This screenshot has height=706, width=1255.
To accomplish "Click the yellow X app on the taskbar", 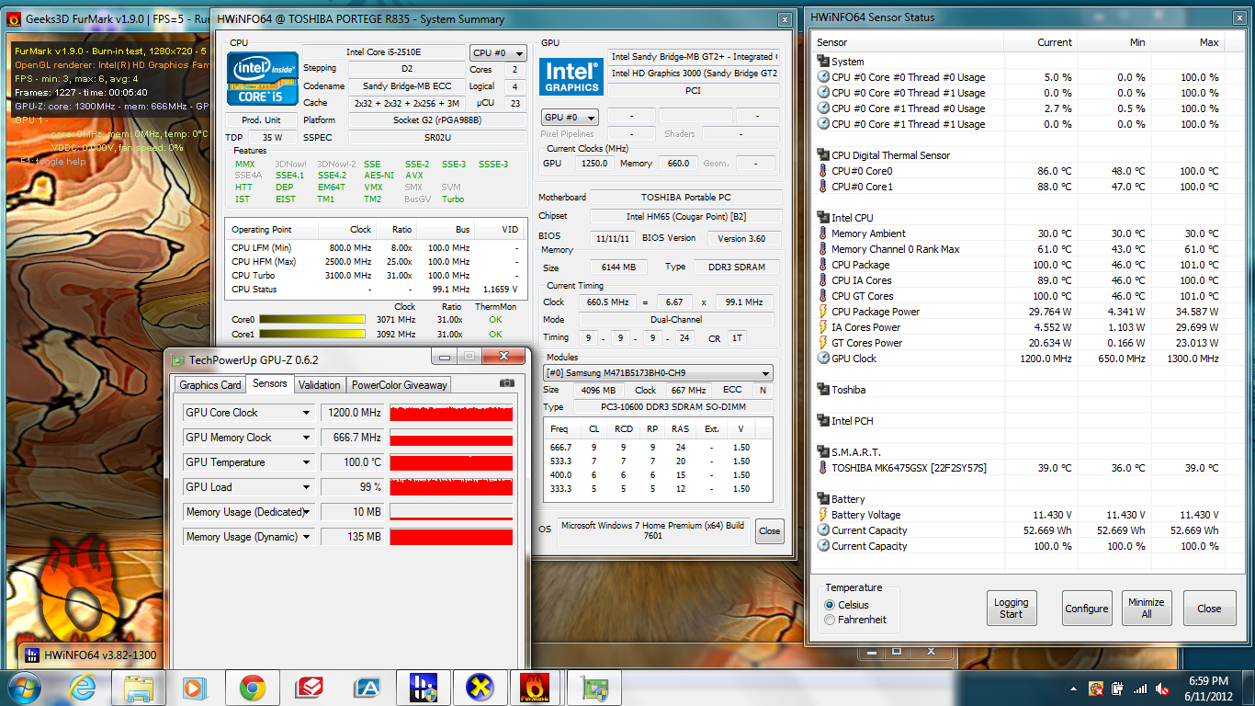I will tap(480, 687).
